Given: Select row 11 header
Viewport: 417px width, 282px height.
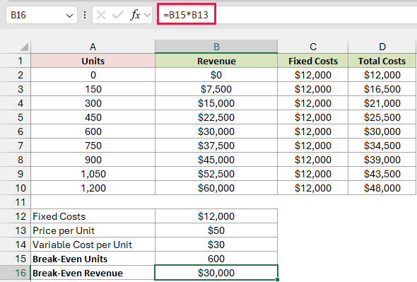Looking at the screenshot, I should 16,202.
